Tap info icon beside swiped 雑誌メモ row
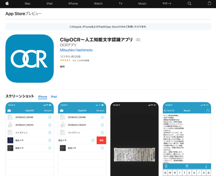The height and width of the screenshot is (176, 216). 93,140
